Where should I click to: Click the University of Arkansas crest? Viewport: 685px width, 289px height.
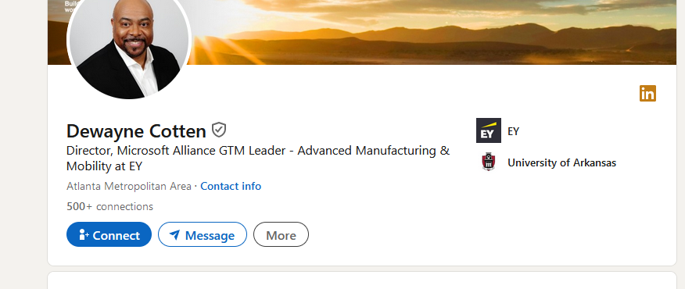click(x=489, y=162)
